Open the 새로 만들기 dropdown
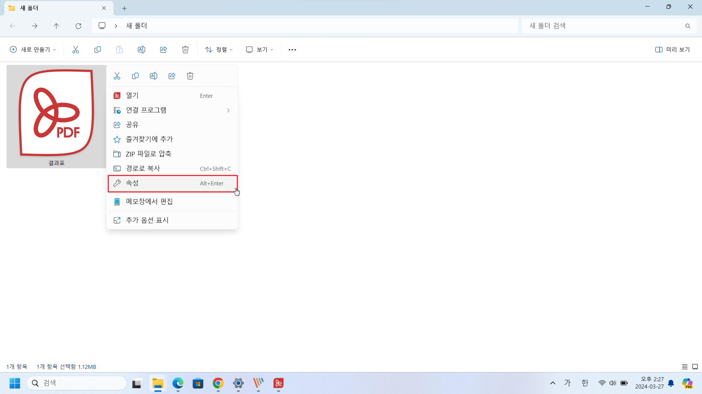The width and height of the screenshot is (702, 394). click(x=33, y=50)
